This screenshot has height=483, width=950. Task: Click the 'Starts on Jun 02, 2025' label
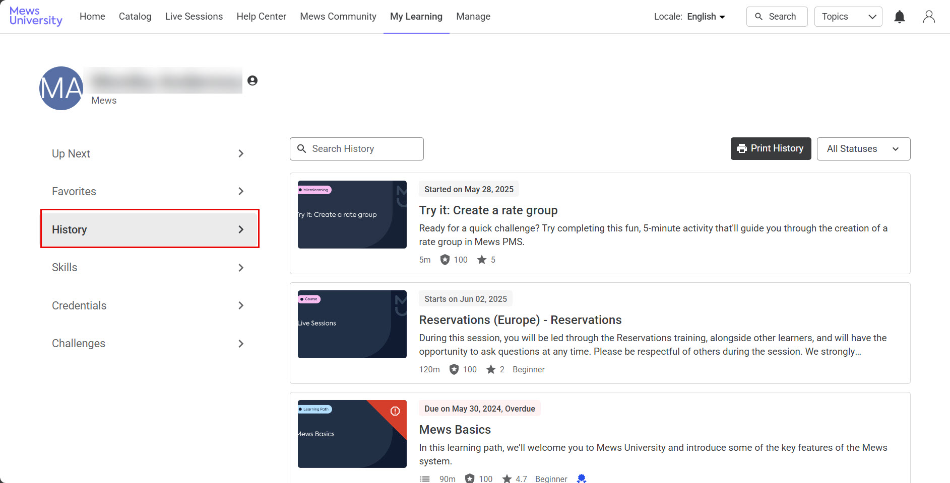coord(466,299)
